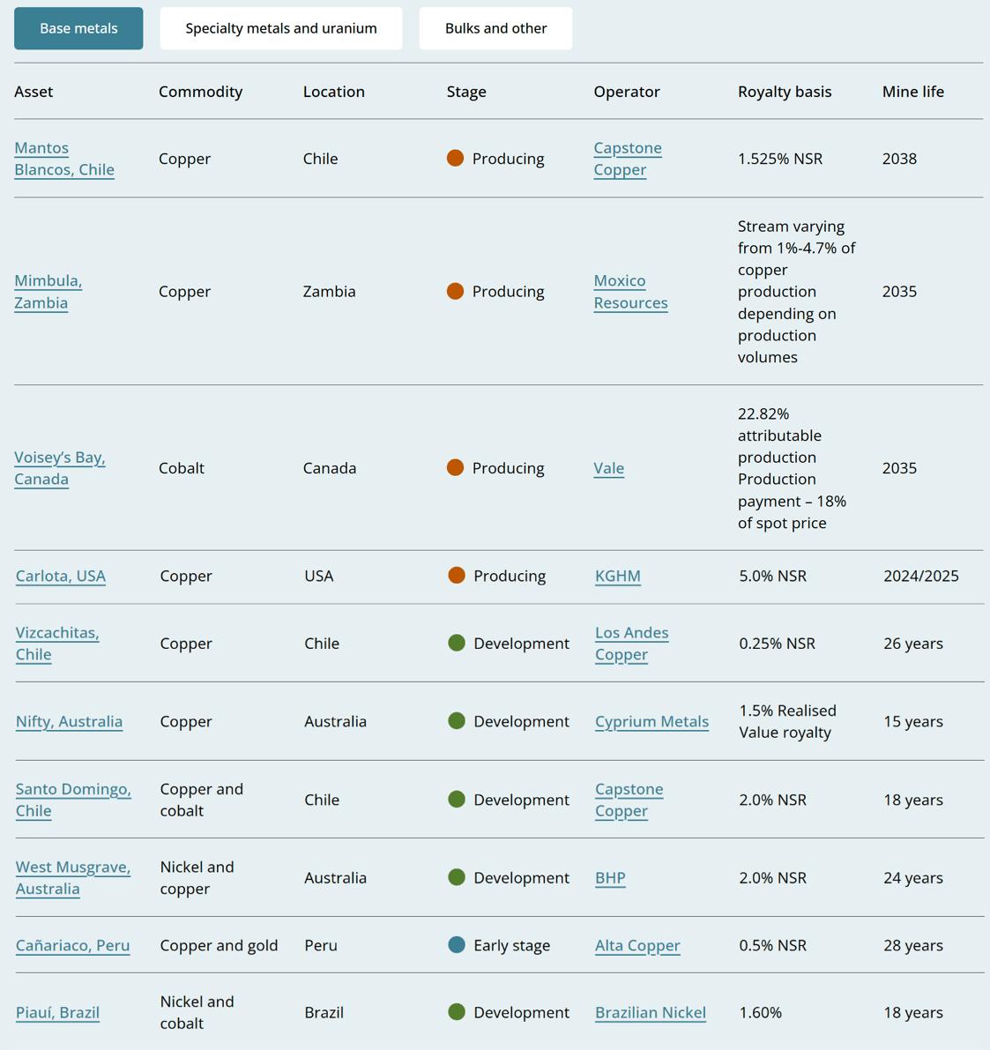Open the Brazilian Nickel operator link
Viewport: 990px width, 1050px height.
pyautogui.click(x=650, y=1012)
